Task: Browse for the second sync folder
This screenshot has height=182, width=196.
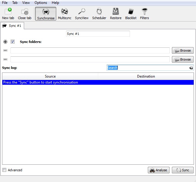Action: (x=183, y=59)
